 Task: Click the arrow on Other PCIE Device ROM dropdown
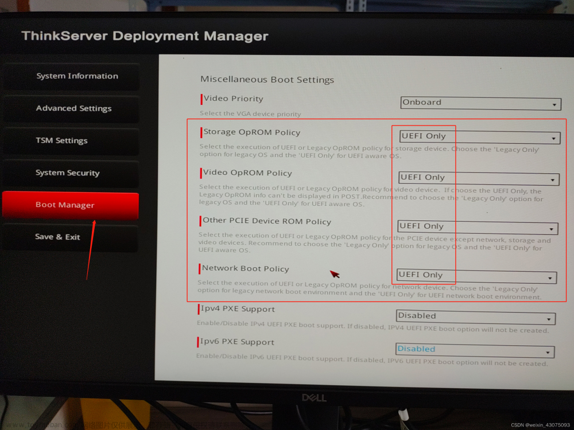coord(551,229)
